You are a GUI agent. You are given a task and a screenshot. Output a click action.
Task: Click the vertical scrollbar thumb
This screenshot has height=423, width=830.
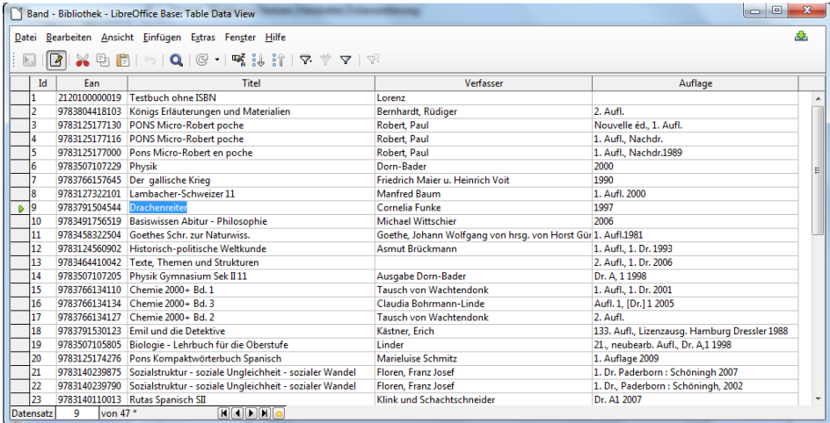818,170
